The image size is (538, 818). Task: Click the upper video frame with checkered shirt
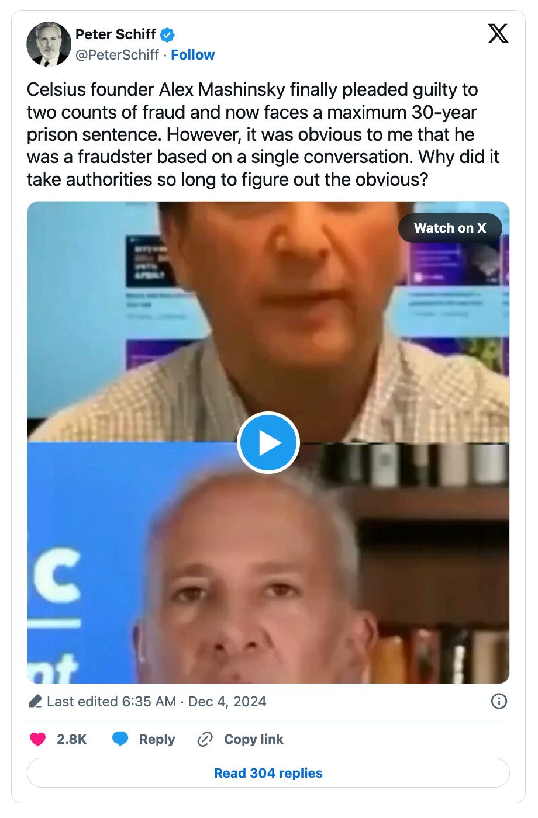pos(268,321)
